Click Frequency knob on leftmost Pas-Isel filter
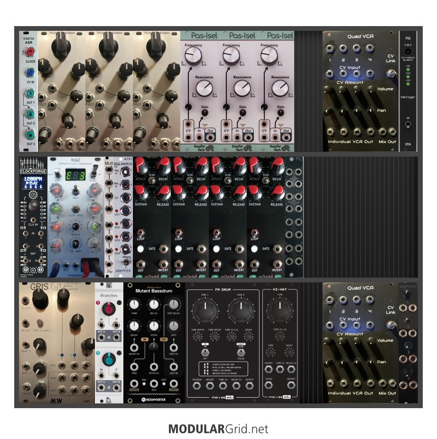Viewport: 437px width, 439px height. click(x=193, y=56)
